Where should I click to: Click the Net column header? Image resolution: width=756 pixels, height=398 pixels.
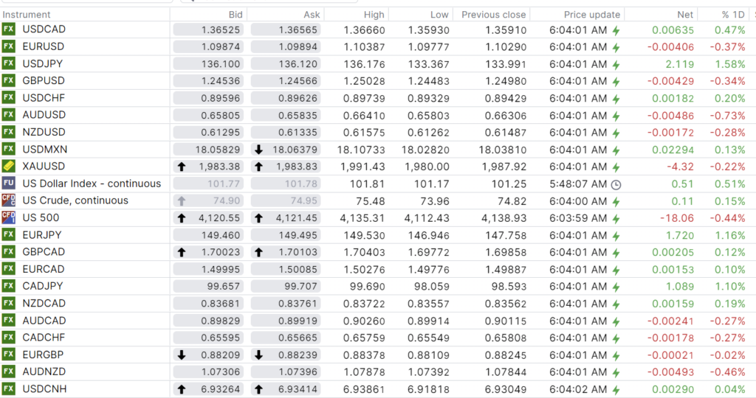click(x=684, y=15)
